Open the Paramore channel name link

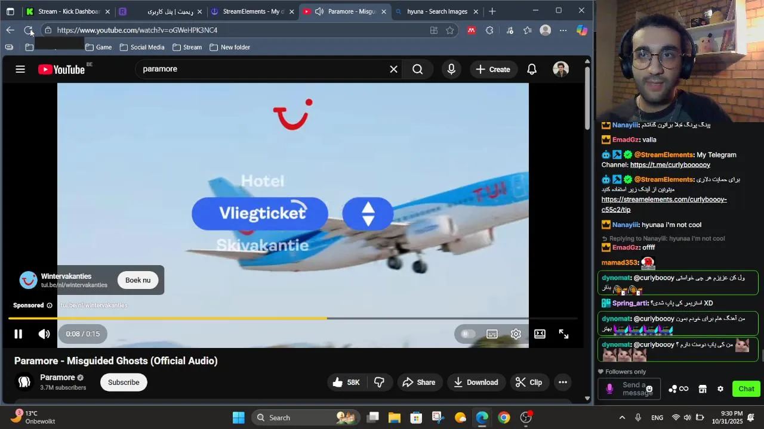[57, 377]
